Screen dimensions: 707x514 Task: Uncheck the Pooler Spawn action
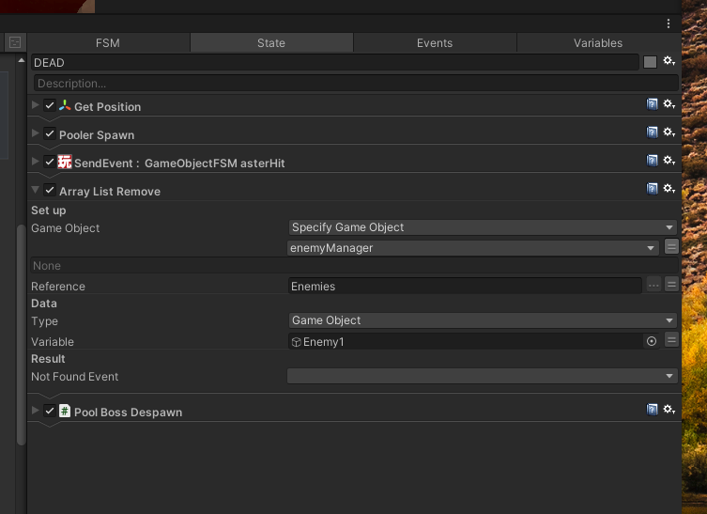pyautogui.click(x=50, y=133)
